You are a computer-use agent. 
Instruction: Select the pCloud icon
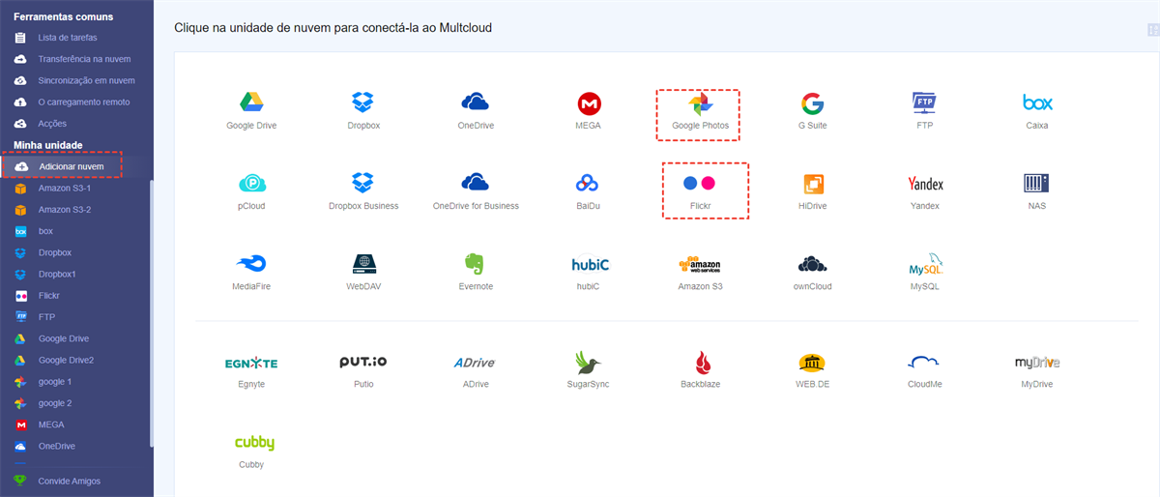(251, 184)
